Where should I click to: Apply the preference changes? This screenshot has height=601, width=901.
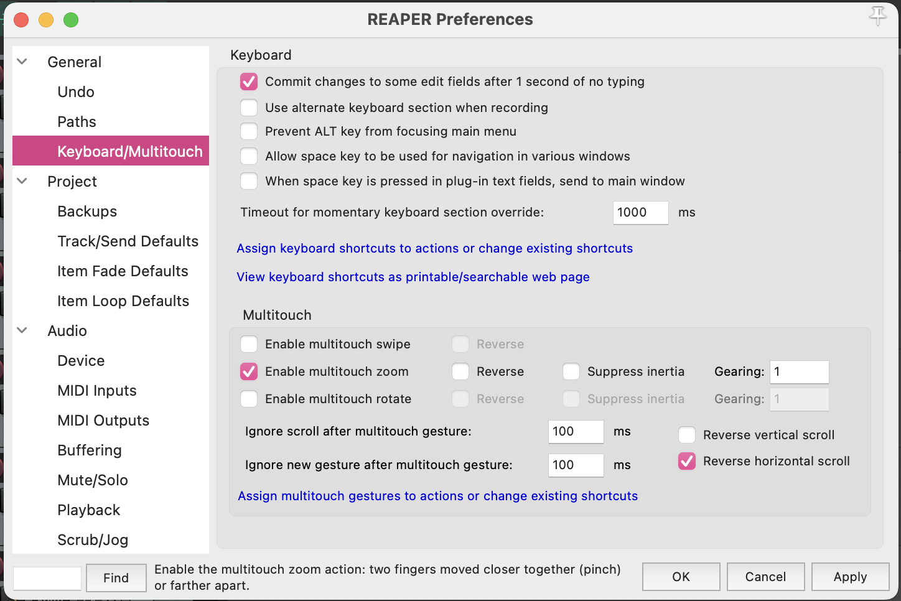[x=850, y=577]
